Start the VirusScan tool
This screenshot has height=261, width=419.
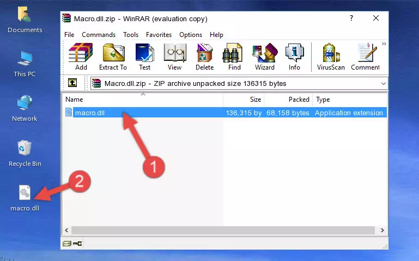(x=331, y=57)
